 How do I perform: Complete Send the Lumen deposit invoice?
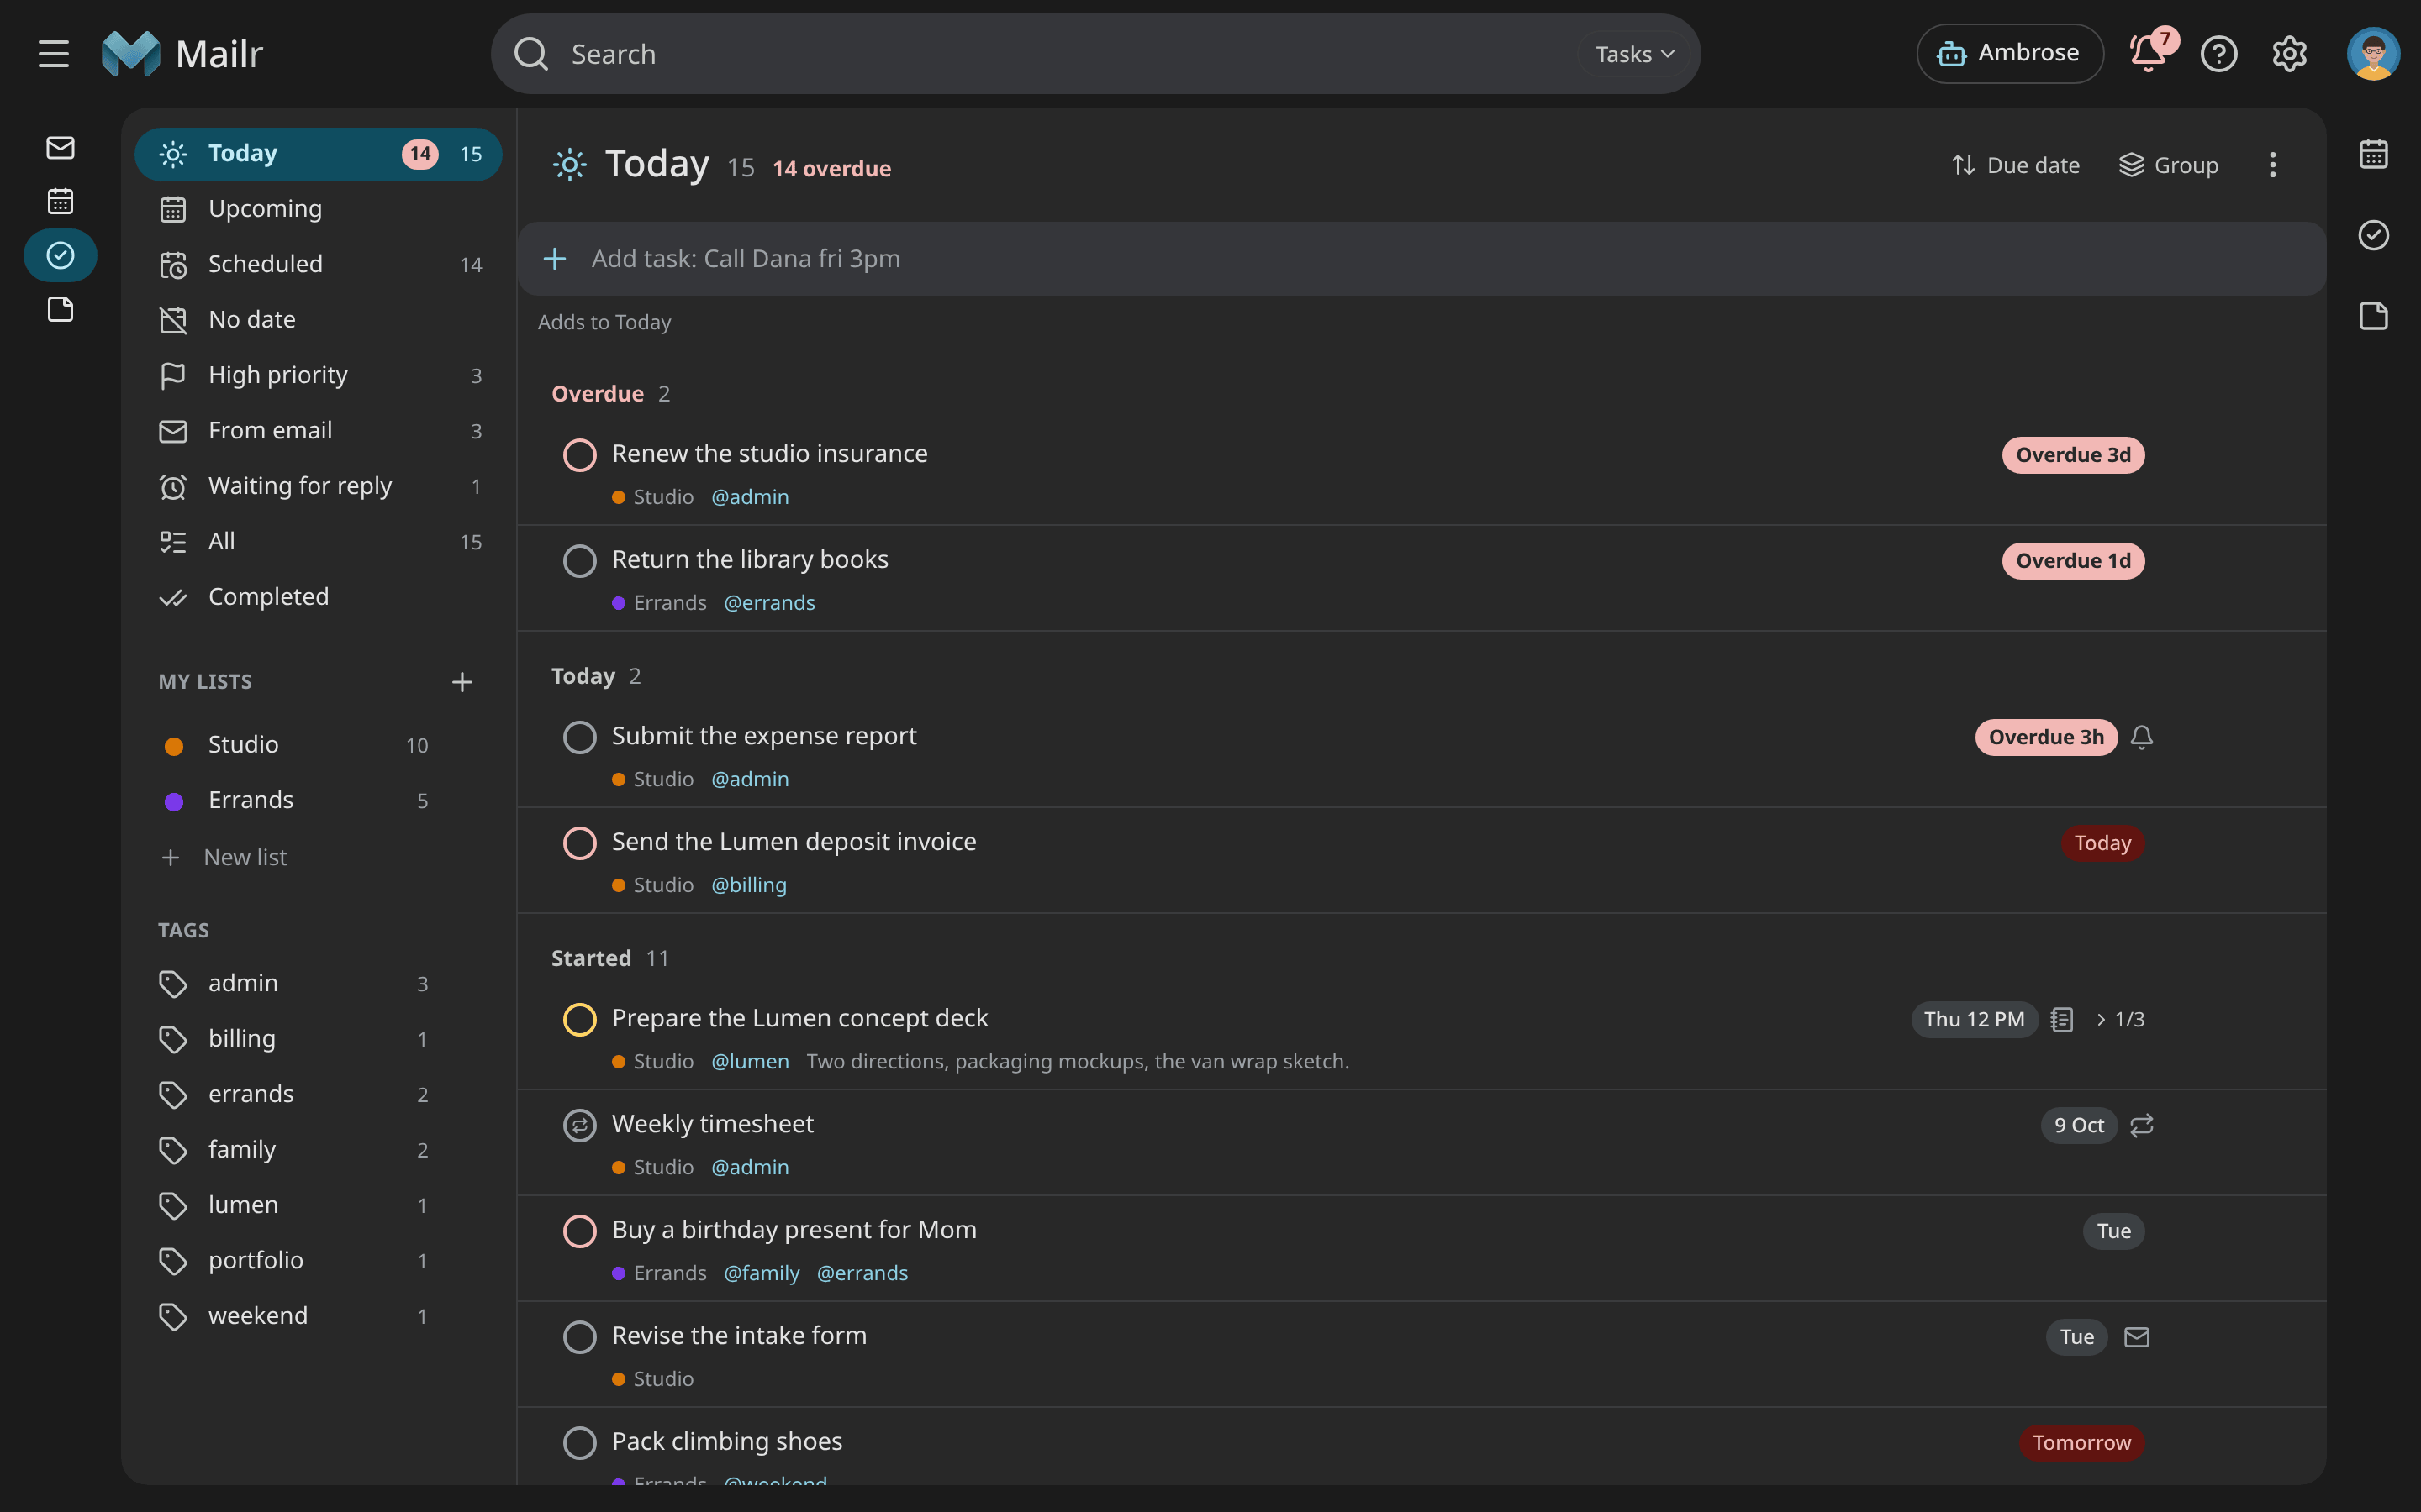579,843
